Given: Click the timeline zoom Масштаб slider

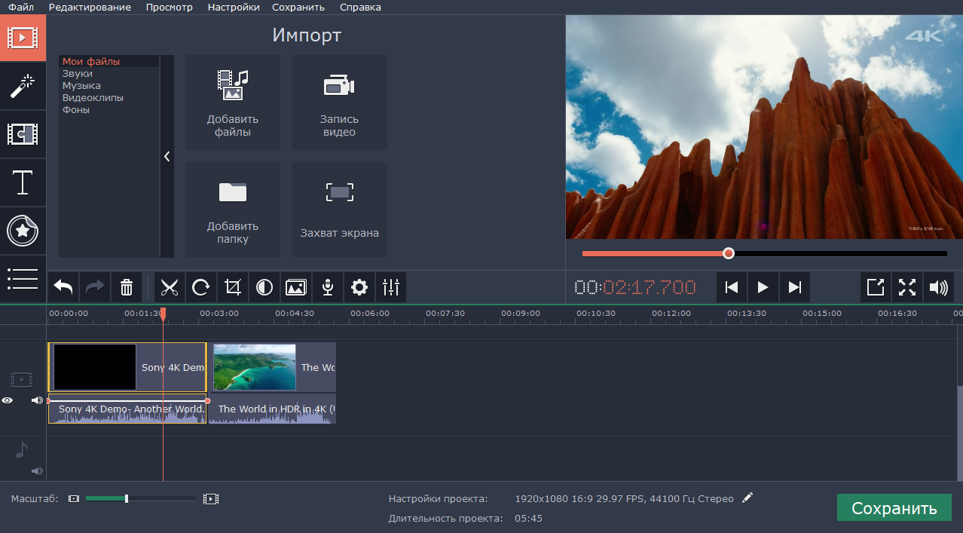Looking at the screenshot, I should 127,498.
